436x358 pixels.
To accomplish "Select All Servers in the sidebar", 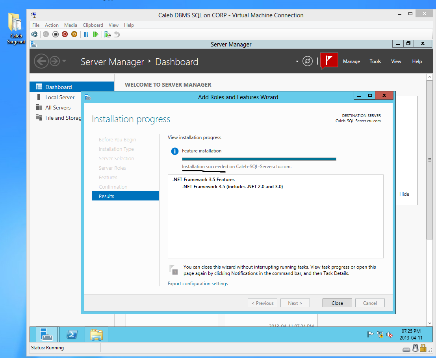I will [x=58, y=108].
